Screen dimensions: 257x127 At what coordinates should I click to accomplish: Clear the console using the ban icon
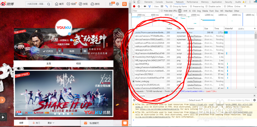pyautogui.click(x=134, y=100)
